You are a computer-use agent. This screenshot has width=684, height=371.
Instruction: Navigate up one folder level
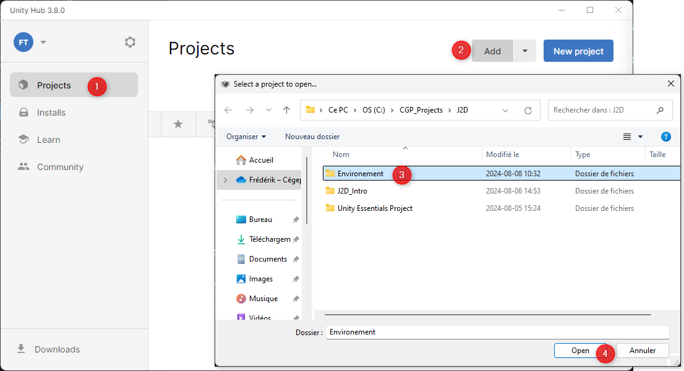click(x=286, y=110)
